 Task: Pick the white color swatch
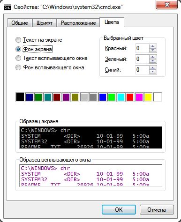click(158, 97)
